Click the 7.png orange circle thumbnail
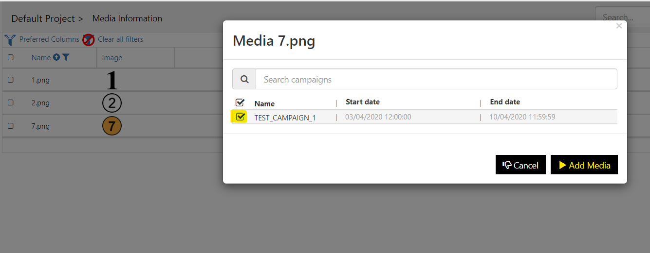Screen dimensions: 650x253 111,126
